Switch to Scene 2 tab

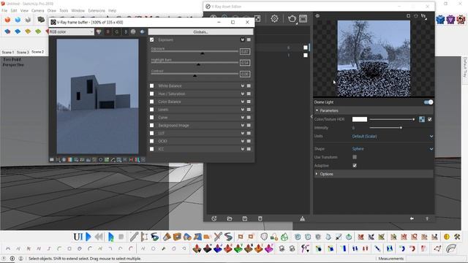point(37,52)
